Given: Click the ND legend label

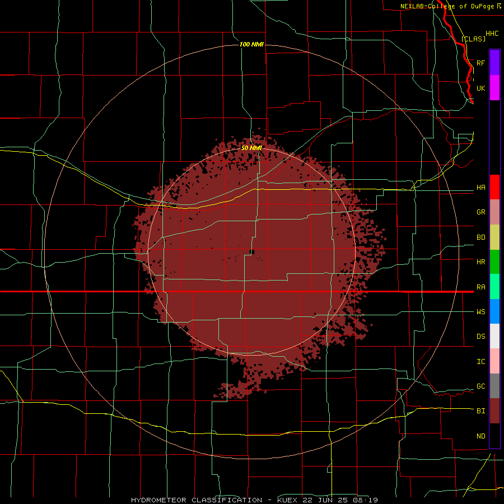Looking at the screenshot, I should tap(480, 436).
